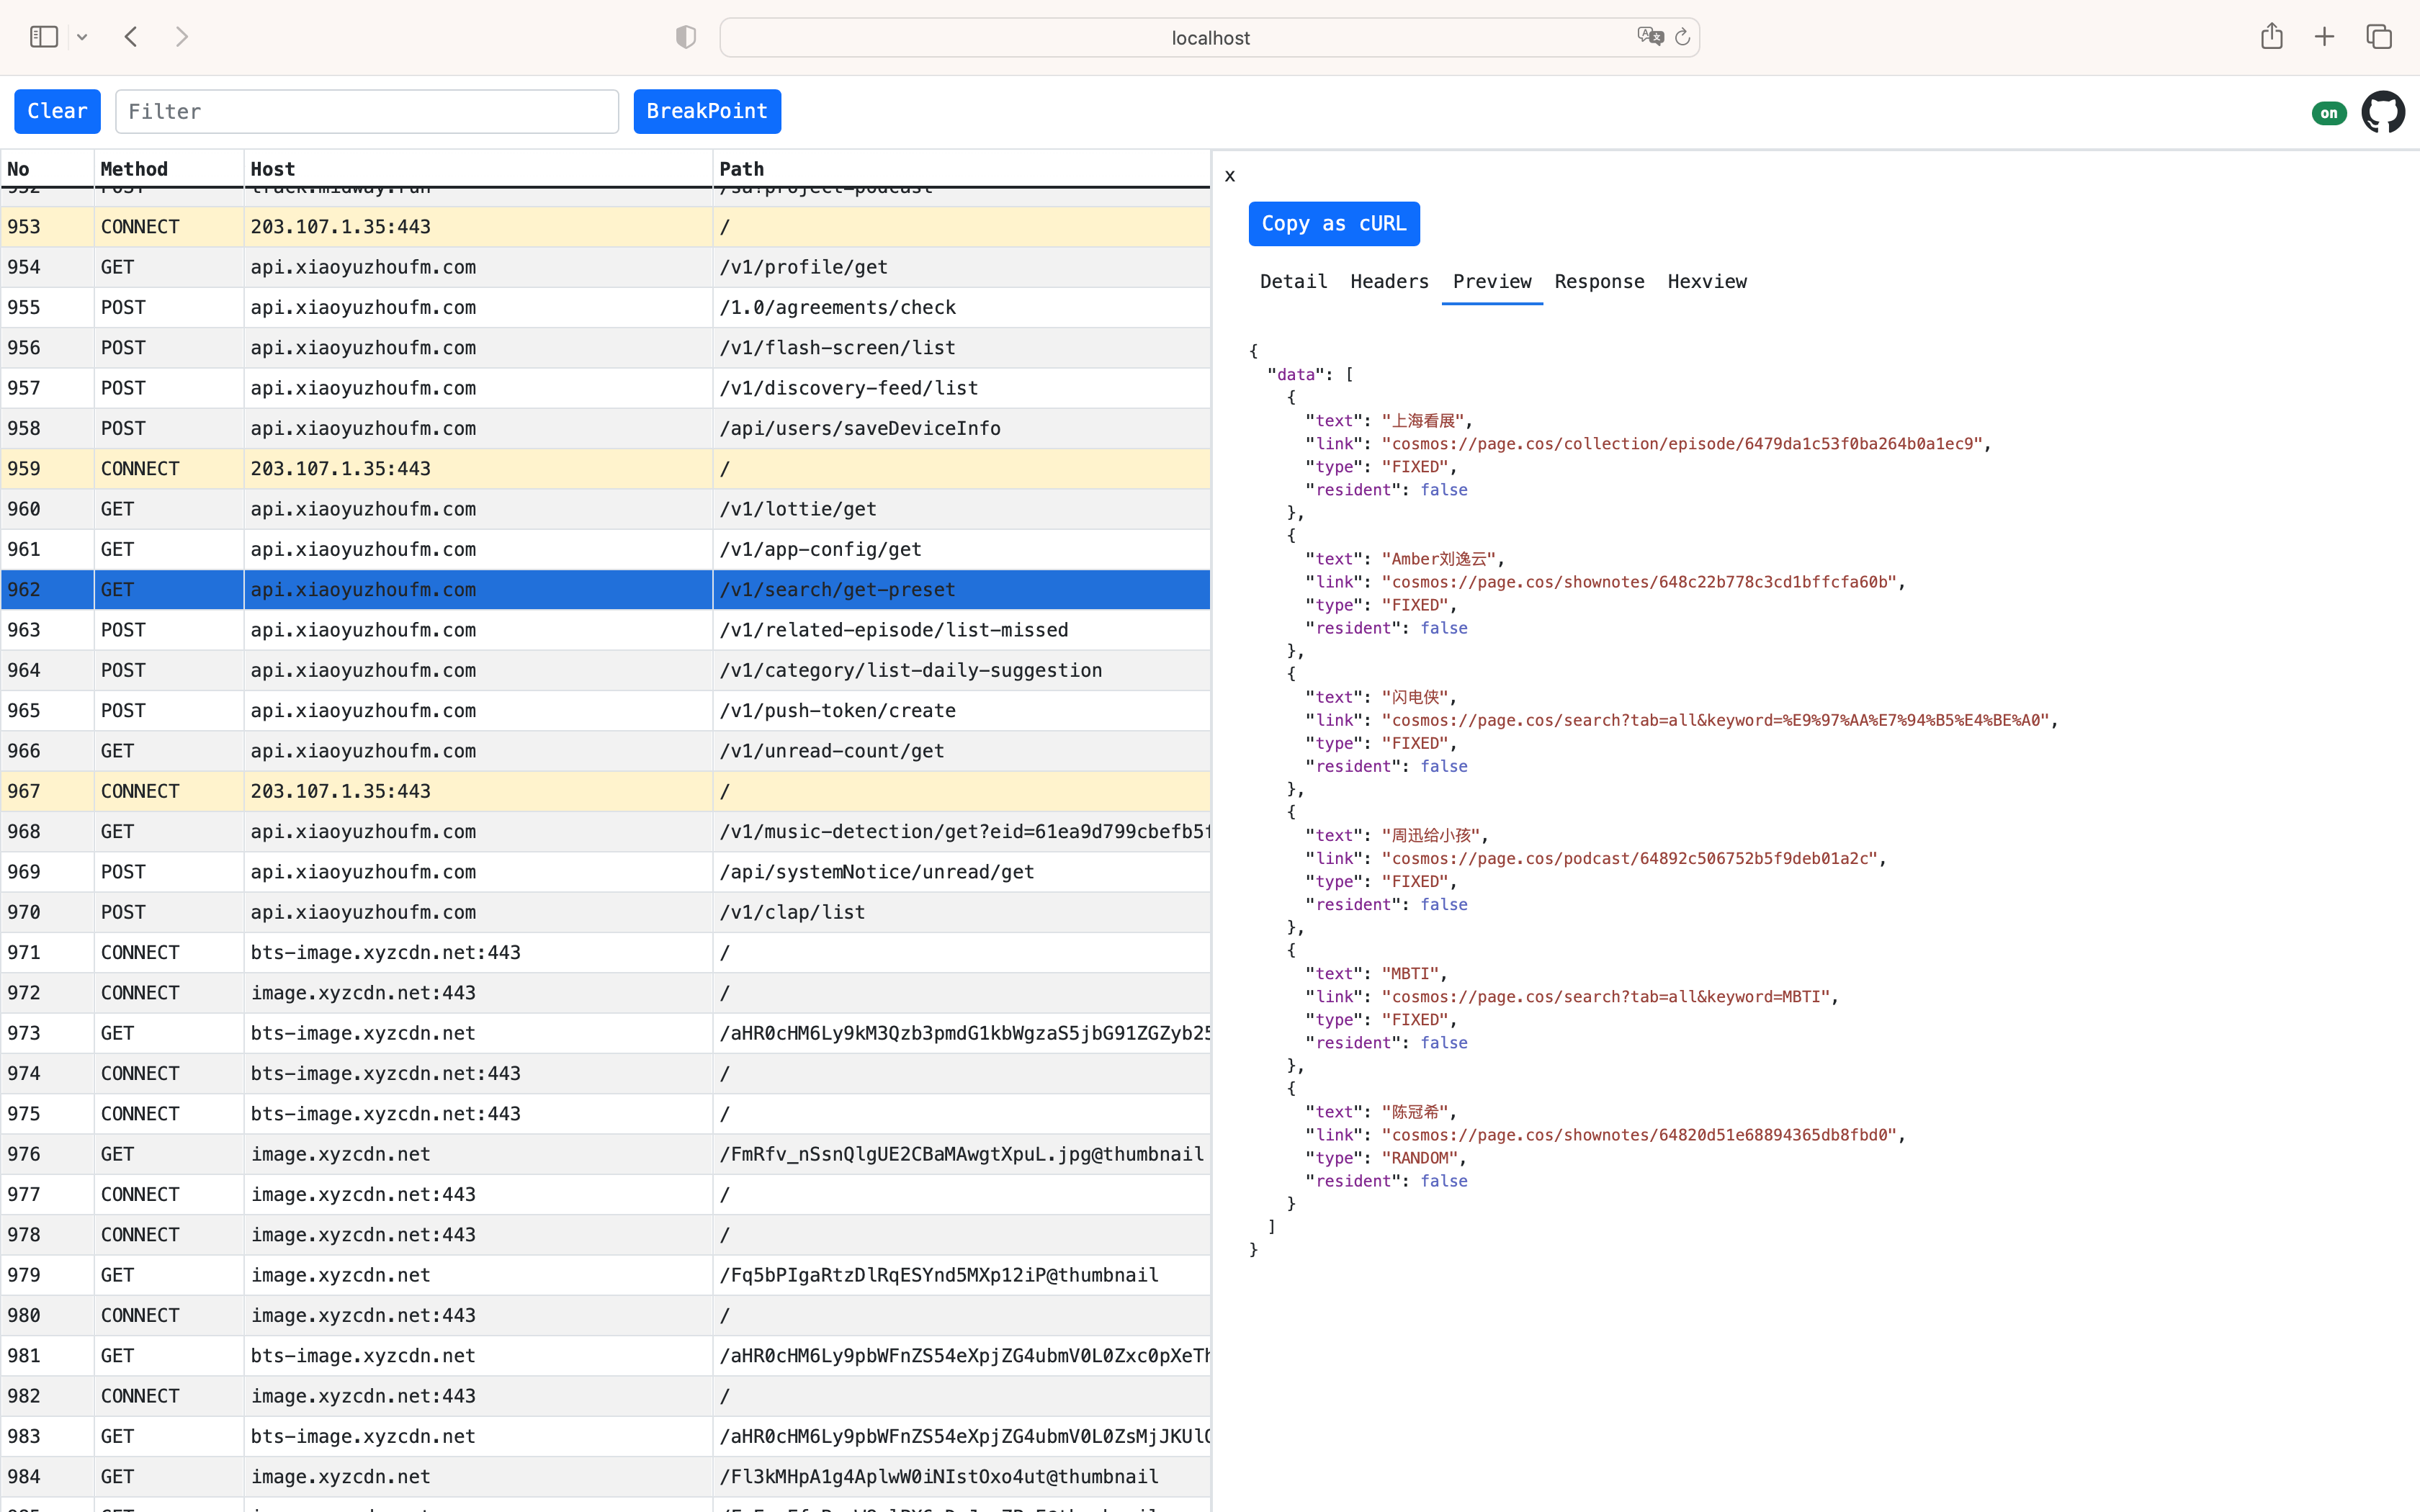The width and height of the screenshot is (2420, 1512).
Task: Click the privacy shield icon
Action: 686,37
